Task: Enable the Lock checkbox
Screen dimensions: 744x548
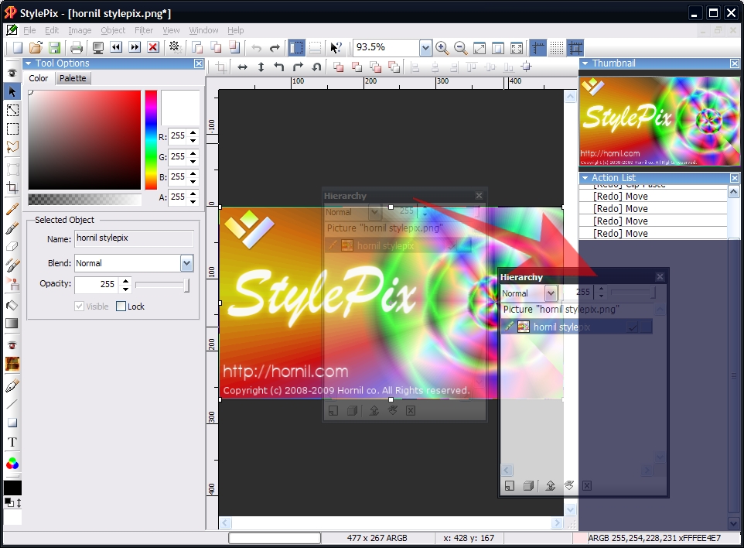Action: click(x=121, y=307)
